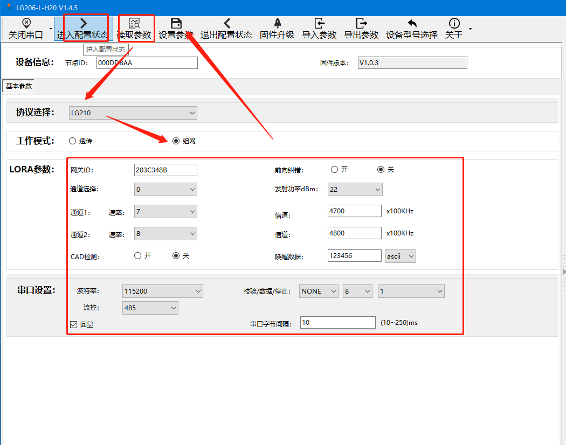Switch to the 基本参数 tab

19,86
